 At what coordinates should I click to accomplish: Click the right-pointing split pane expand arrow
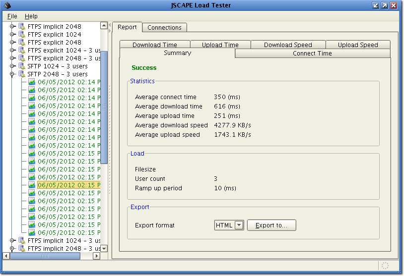110,31
